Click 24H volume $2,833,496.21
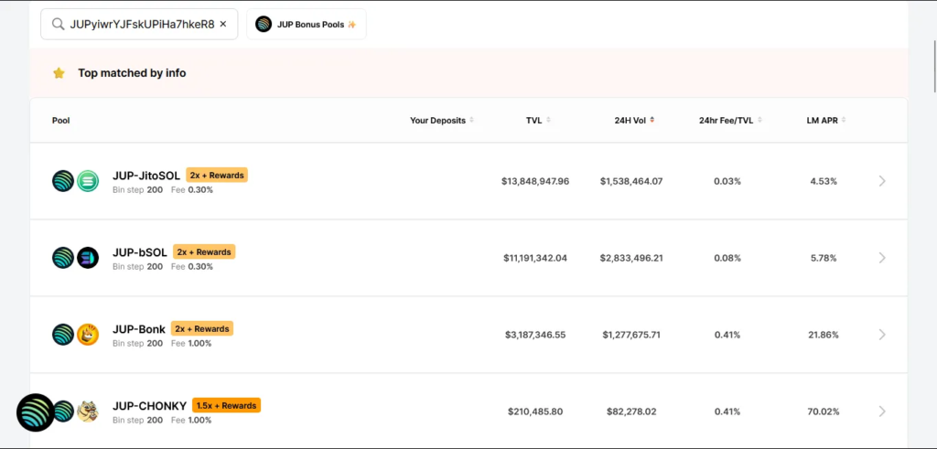937x449 pixels. pos(631,258)
